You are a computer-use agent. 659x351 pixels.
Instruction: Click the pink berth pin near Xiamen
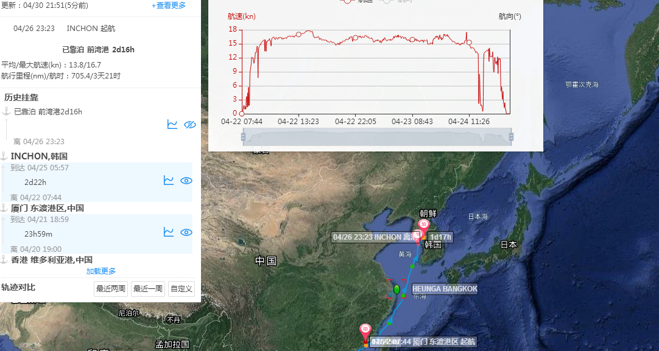365,330
